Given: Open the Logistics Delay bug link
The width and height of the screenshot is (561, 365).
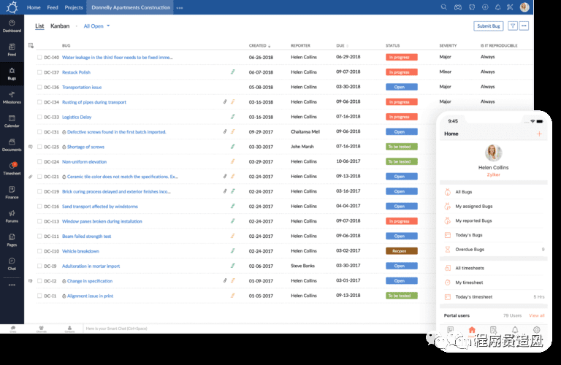Looking at the screenshot, I should pyautogui.click(x=77, y=118).
